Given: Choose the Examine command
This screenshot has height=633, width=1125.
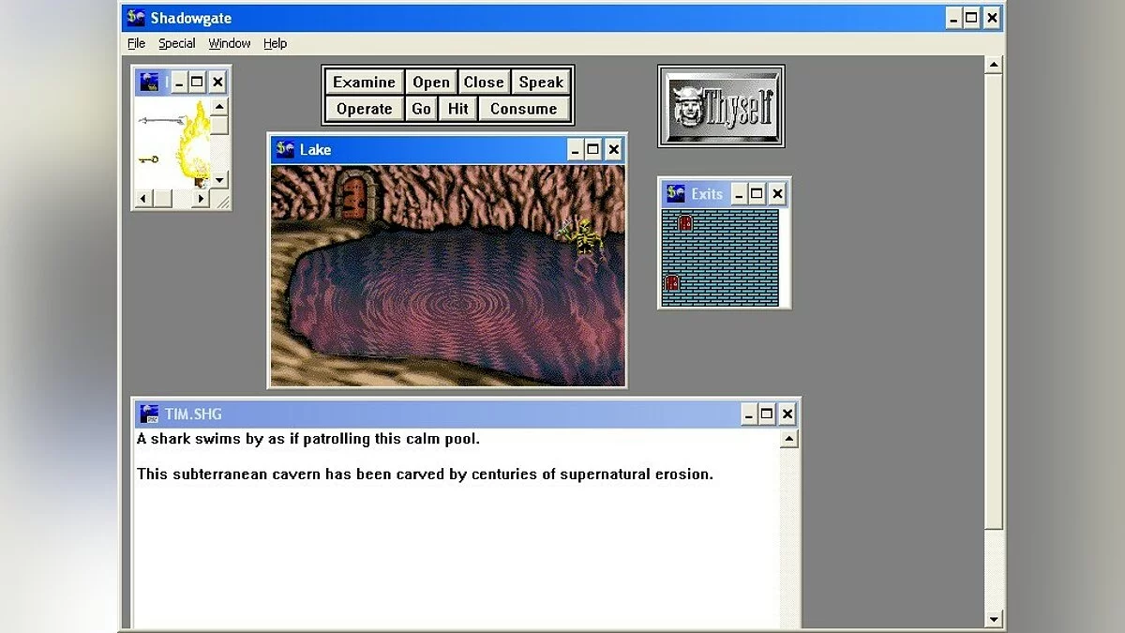Looking at the screenshot, I should 365,83.
